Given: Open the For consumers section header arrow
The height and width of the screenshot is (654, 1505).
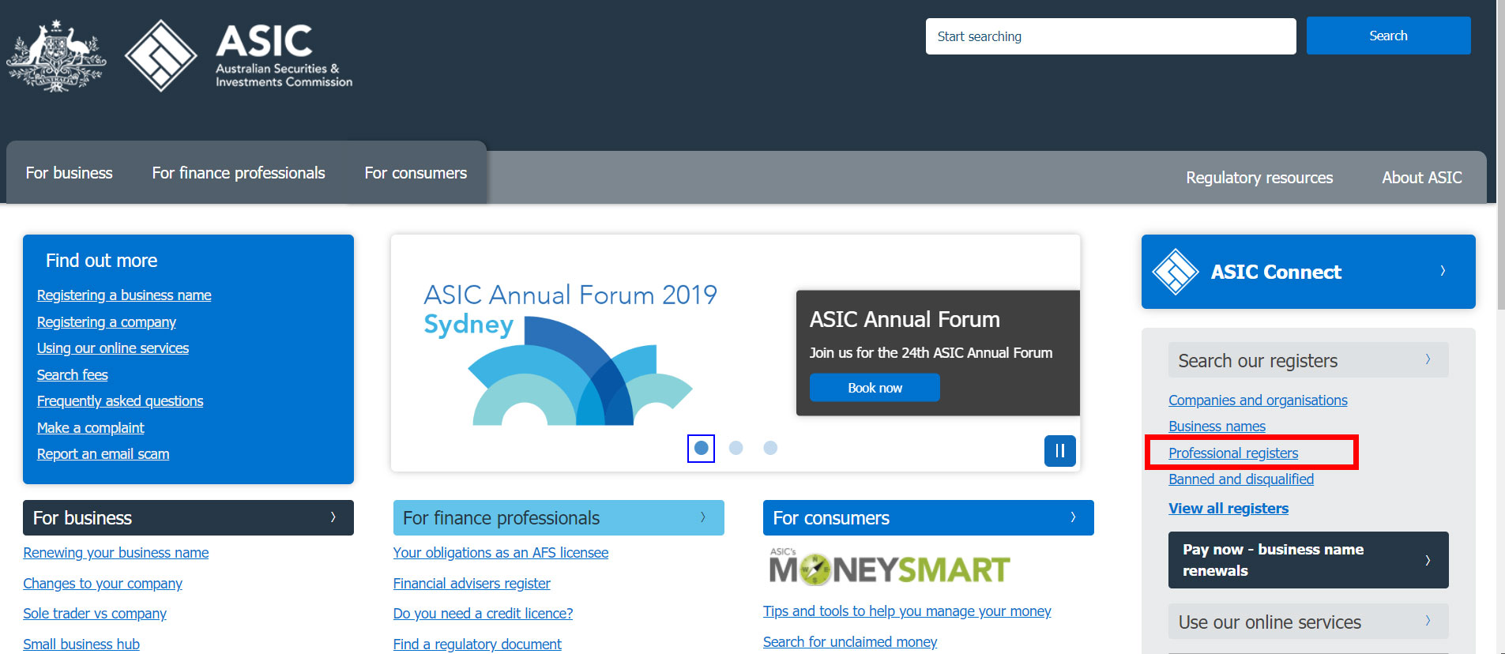Looking at the screenshot, I should (1073, 517).
